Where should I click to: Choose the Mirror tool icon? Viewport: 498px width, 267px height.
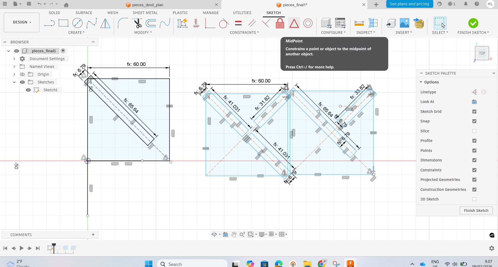pyautogui.click(x=105, y=23)
